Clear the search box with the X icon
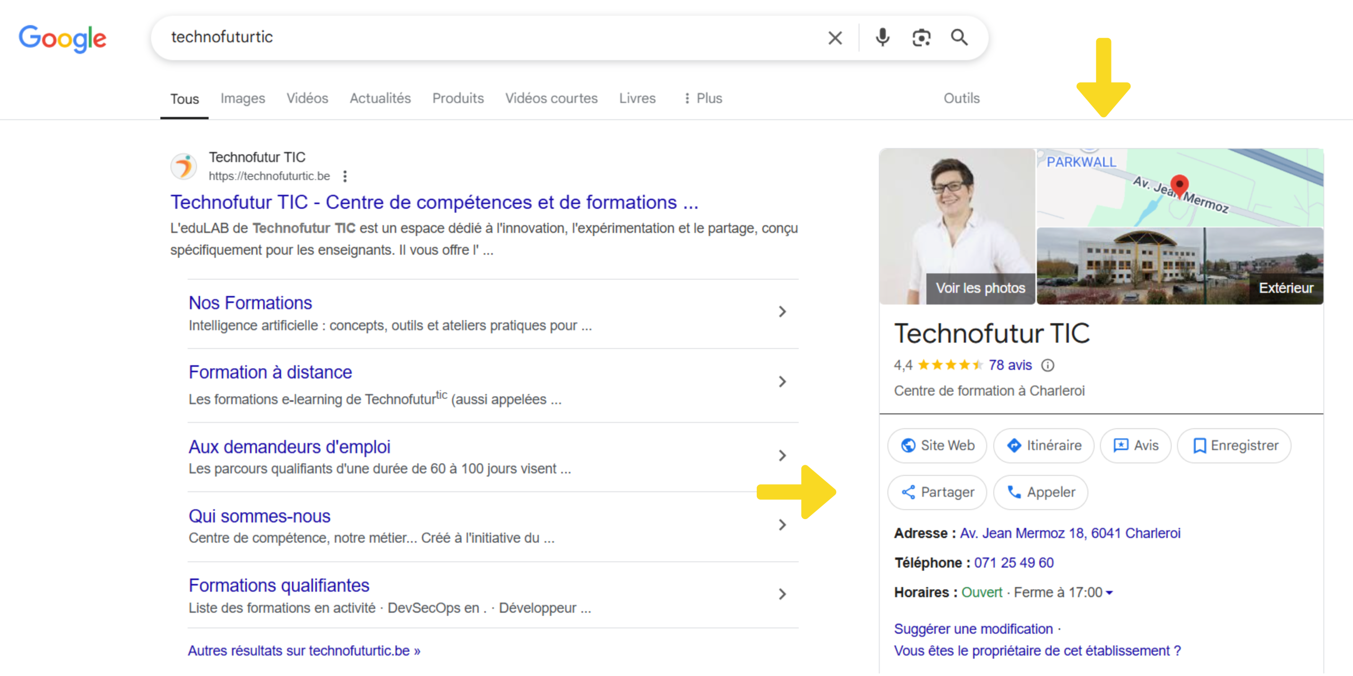 (x=835, y=37)
